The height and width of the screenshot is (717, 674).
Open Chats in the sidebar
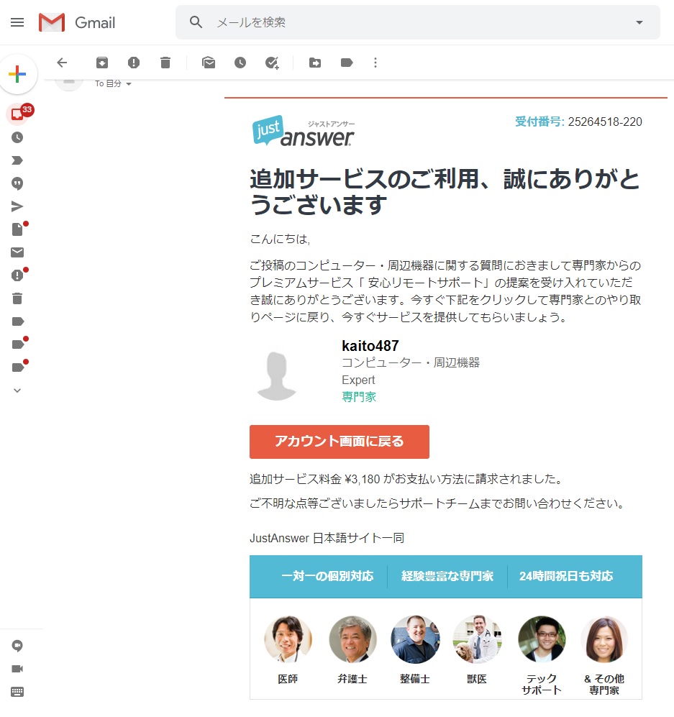point(17,184)
